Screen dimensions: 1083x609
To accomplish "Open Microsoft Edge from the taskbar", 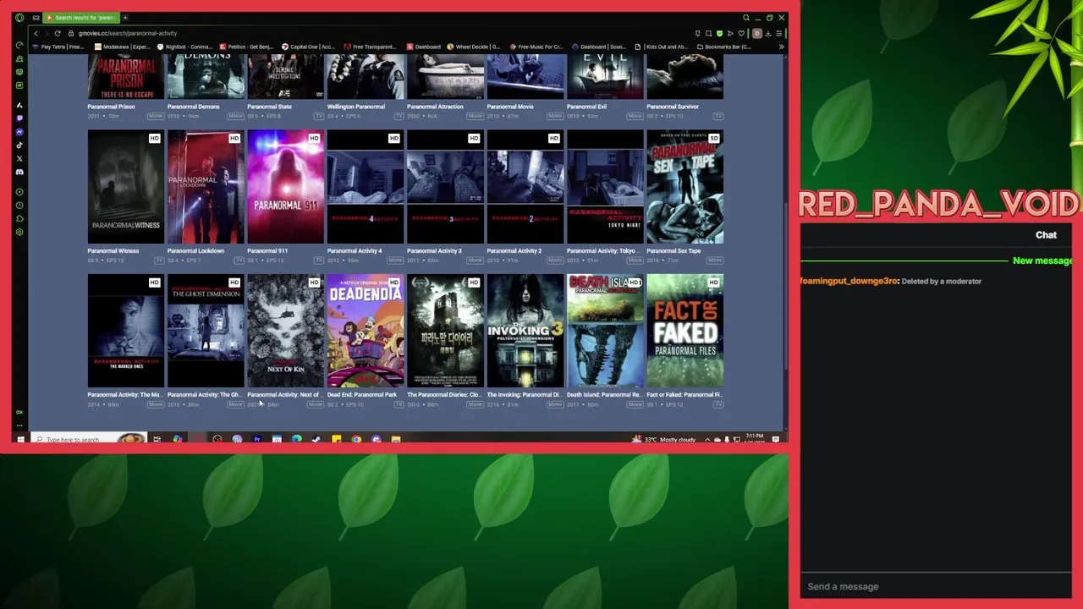I will [296, 440].
